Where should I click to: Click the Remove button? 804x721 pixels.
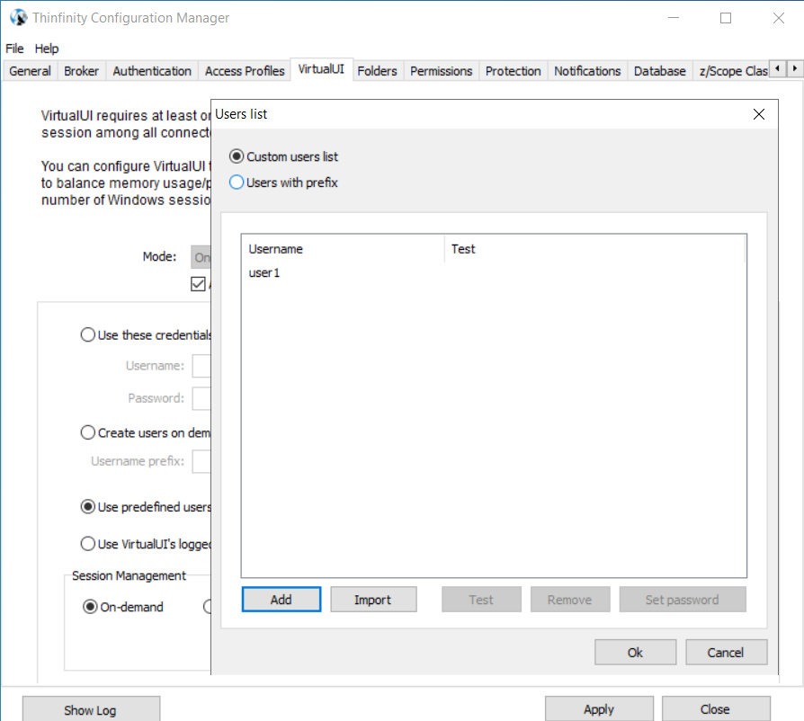pos(569,600)
